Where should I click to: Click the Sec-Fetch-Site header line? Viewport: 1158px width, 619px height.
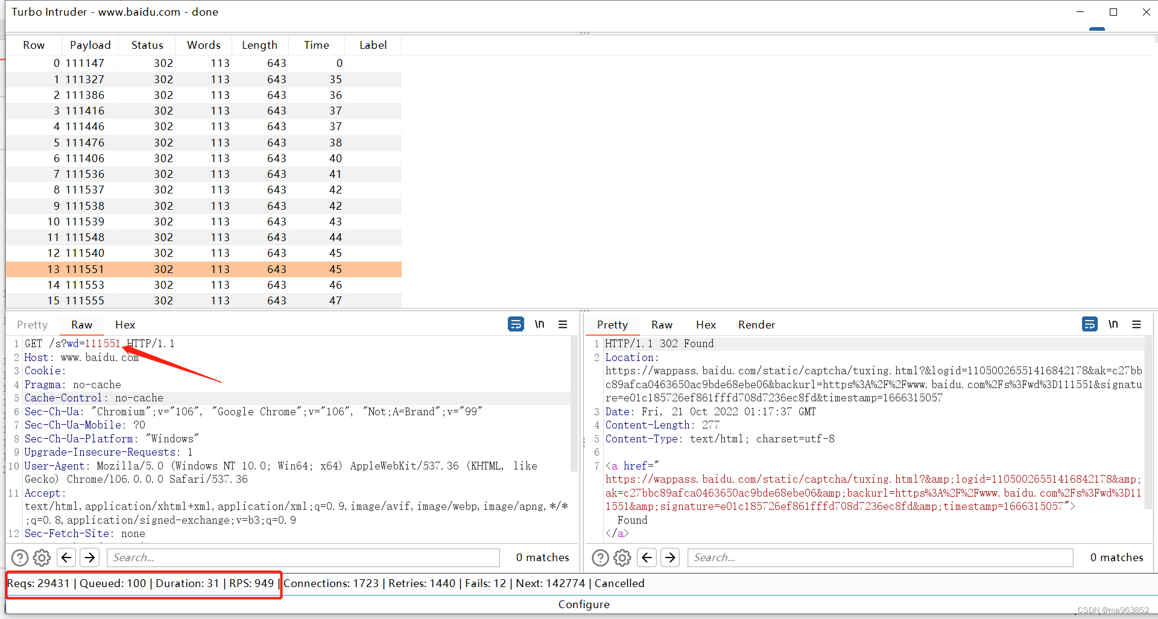[x=84, y=533]
